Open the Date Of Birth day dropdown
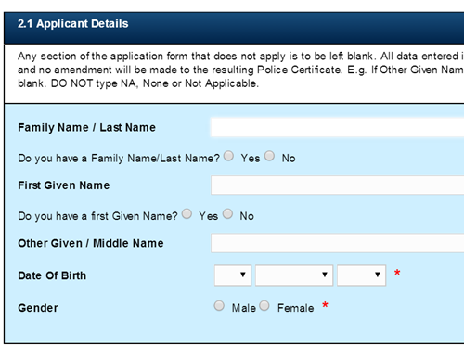The height and width of the screenshot is (345, 464). (x=233, y=275)
